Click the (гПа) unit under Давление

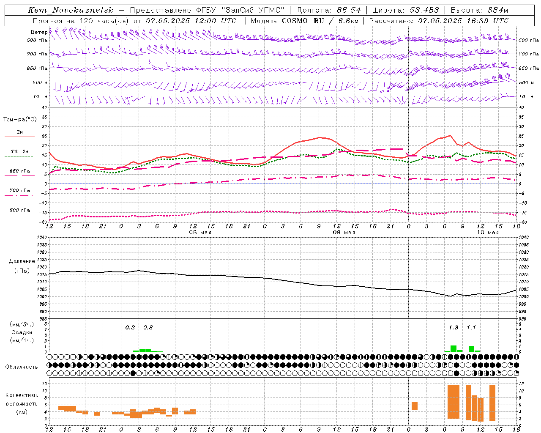[x=22, y=271]
